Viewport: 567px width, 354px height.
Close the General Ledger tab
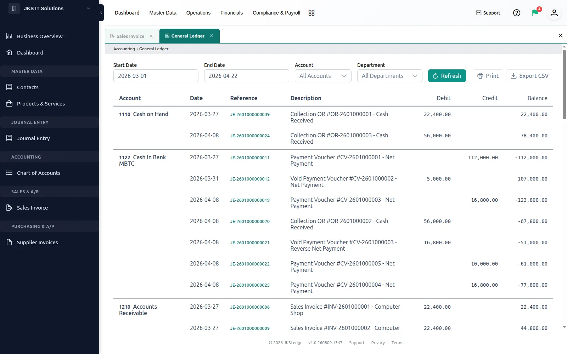pyautogui.click(x=212, y=36)
